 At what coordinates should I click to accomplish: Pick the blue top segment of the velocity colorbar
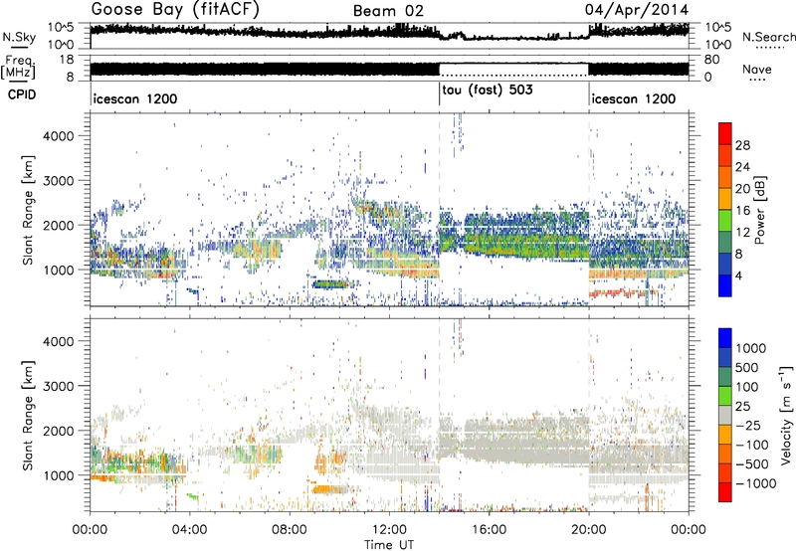[x=725, y=338]
